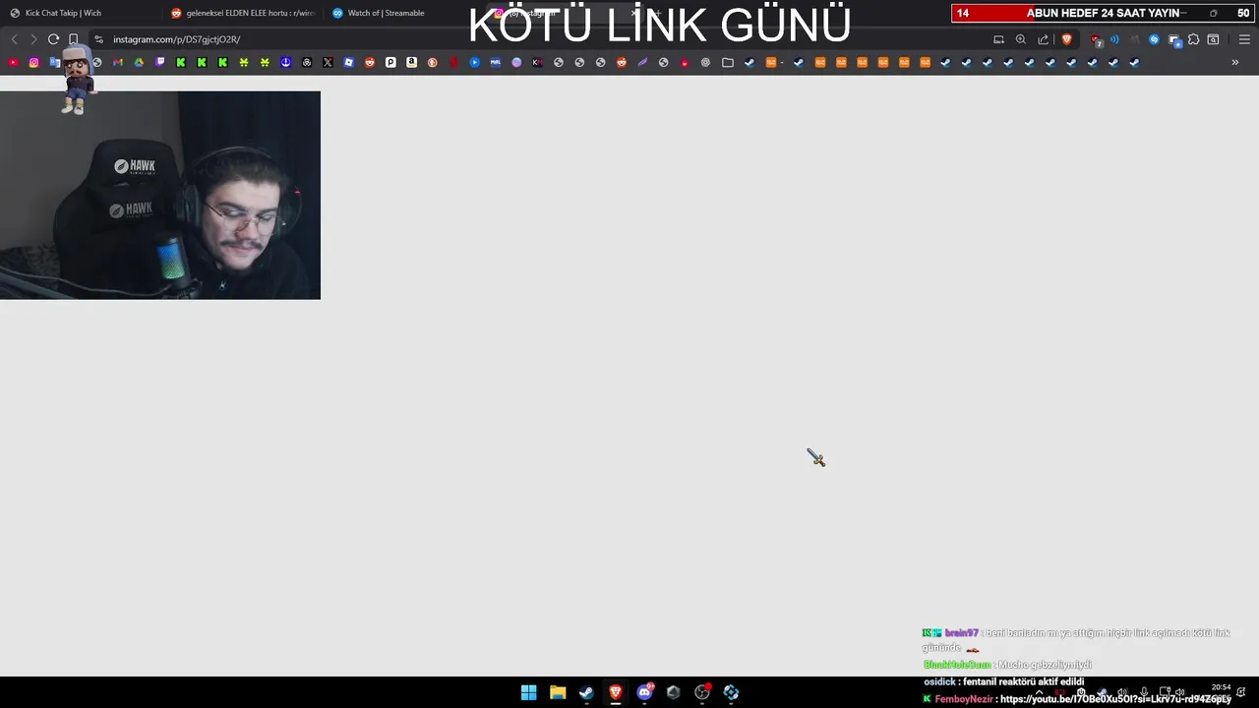Open the Brave hamburger main menu
Screen dimensions: 1259x708
click(1244, 39)
